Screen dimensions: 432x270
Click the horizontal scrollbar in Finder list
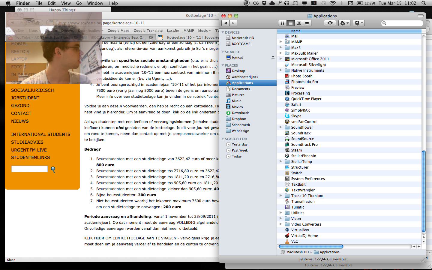coord(311,246)
